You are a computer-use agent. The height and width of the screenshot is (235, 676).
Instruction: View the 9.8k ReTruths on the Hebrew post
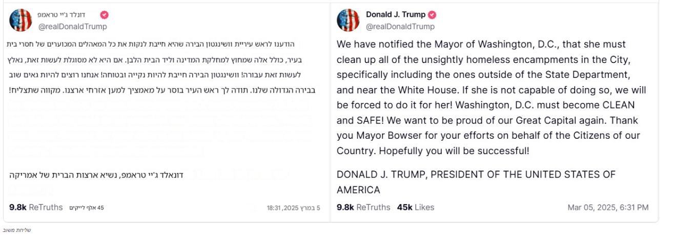36,207
